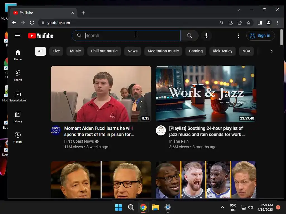Toggle Chrome side panel icon
This screenshot has height=214, width=286.
tap(260, 23)
